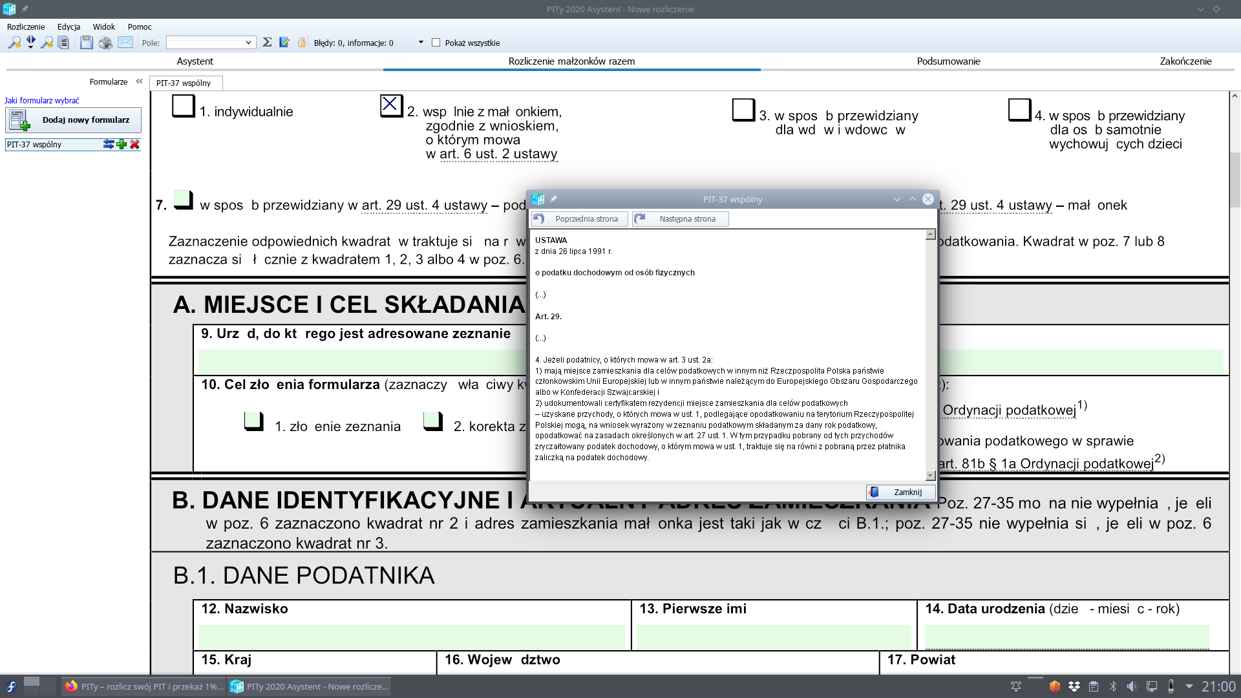1241x698 pixels.
Task: Collapse the Formularze side panel
Action: point(139,81)
